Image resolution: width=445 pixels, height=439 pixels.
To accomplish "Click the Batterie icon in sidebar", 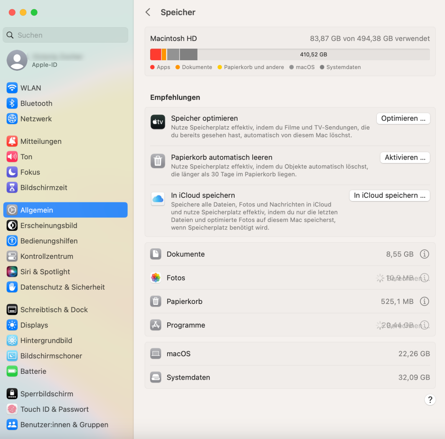I will pyautogui.click(x=12, y=371).
